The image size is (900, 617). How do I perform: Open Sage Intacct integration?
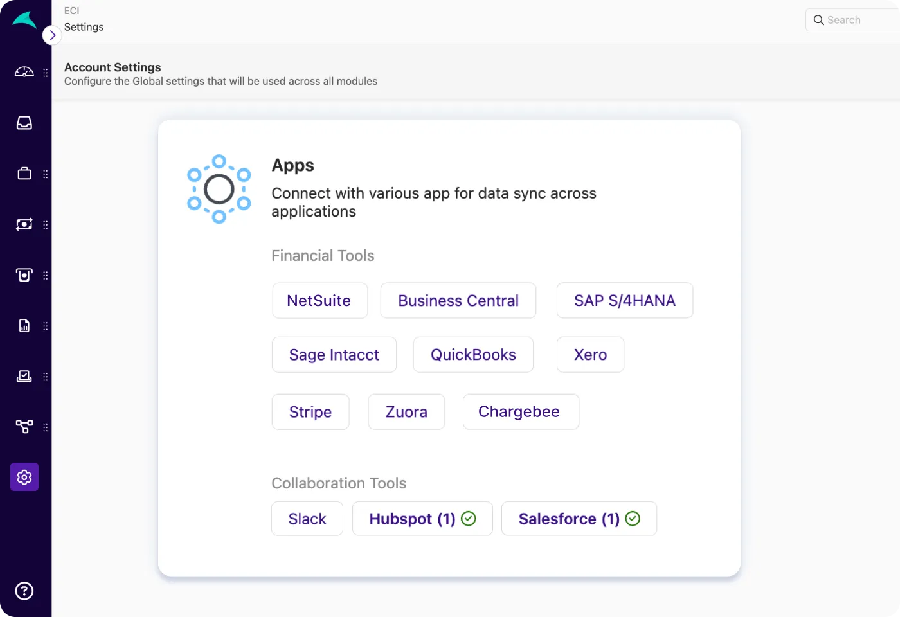334,355
